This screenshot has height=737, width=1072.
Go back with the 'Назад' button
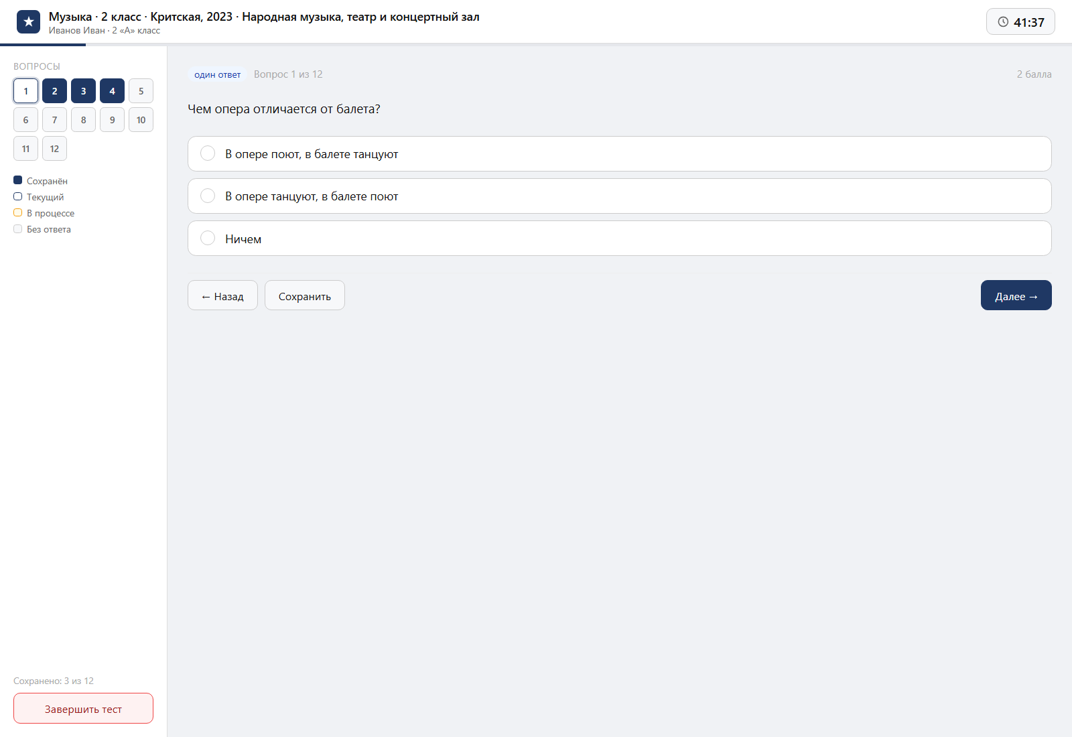pos(222,295)
